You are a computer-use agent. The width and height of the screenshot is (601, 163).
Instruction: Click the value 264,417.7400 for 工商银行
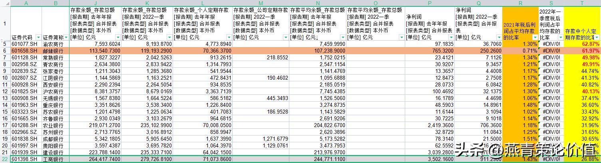(x=95, y=159)
